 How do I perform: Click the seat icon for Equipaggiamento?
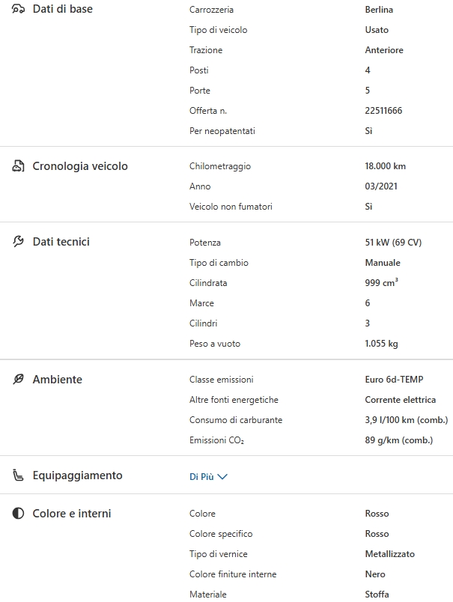click(19, 475)
